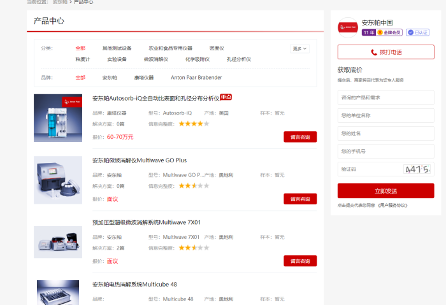Click the 已认证 verified badge

(x=419, y=32)
